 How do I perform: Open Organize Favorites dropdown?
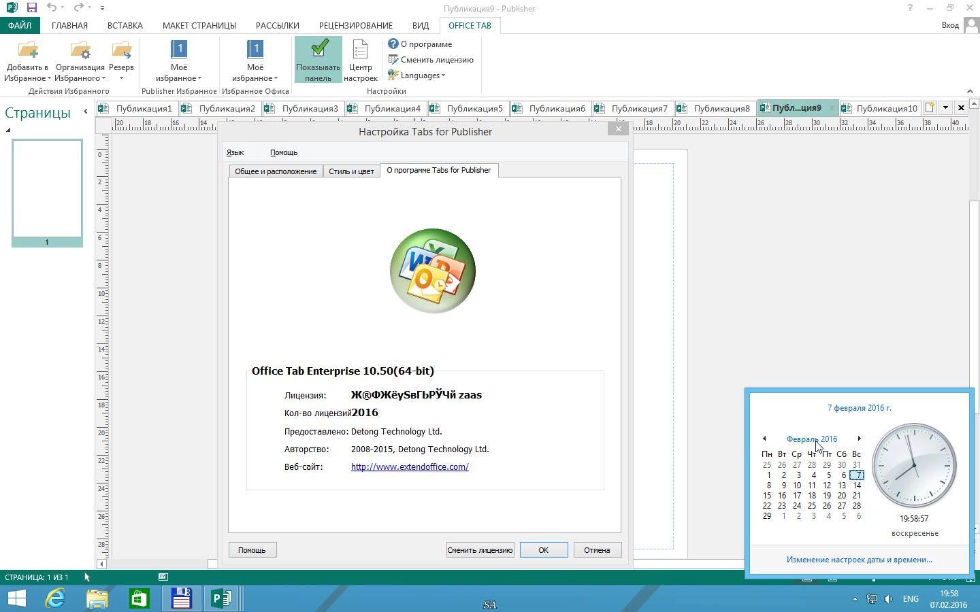(80, 61)
